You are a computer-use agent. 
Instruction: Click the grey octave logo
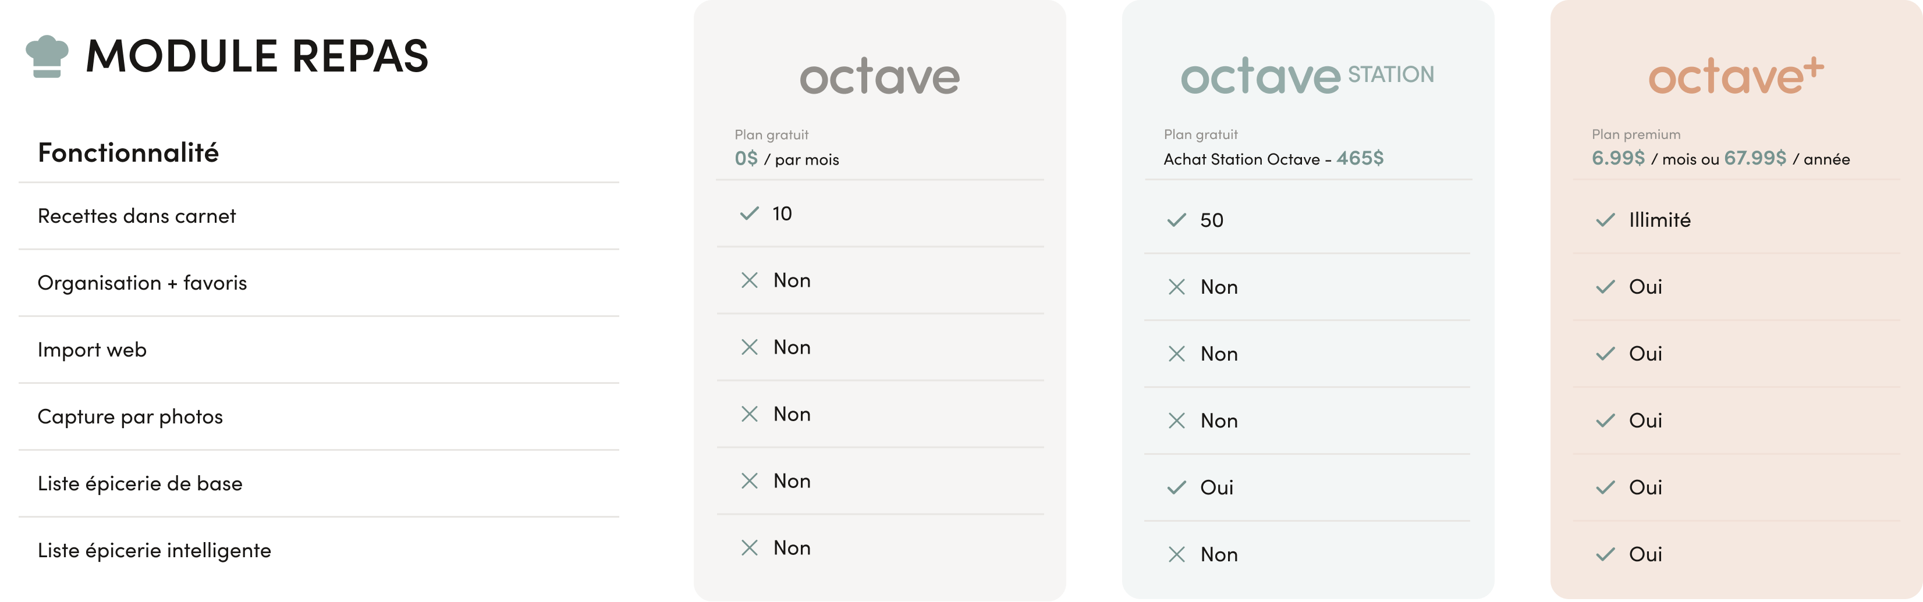(x=879, y=77)
